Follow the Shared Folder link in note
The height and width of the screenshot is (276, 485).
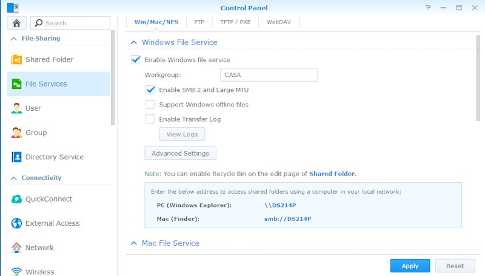click(332, 174)
